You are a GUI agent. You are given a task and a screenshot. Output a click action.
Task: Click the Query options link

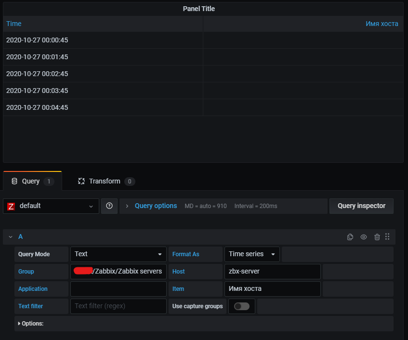pyautogui.click(x=156, y=206)
